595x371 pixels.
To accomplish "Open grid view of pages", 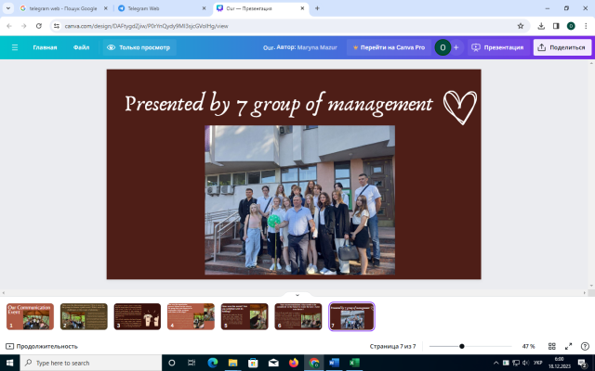I will (x=551, y=346).
